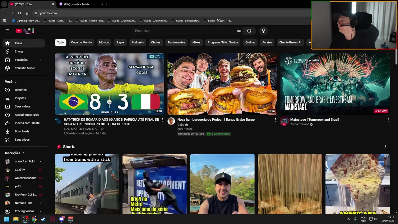Screen dimensions: 398x224
Task: Play the Romário 8-3 highlights thumbnail
Action: point(109,84)
